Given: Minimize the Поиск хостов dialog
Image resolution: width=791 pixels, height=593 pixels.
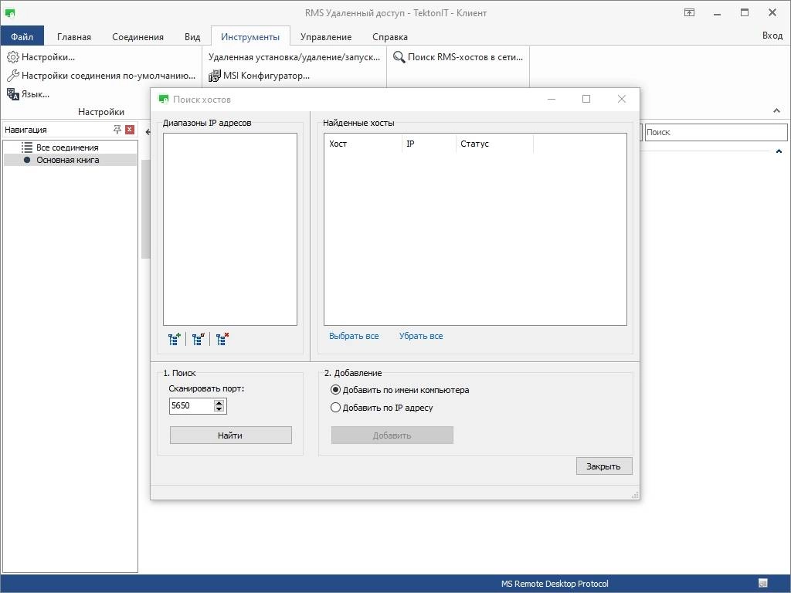Looking at the screenshot, I should 552,99.
